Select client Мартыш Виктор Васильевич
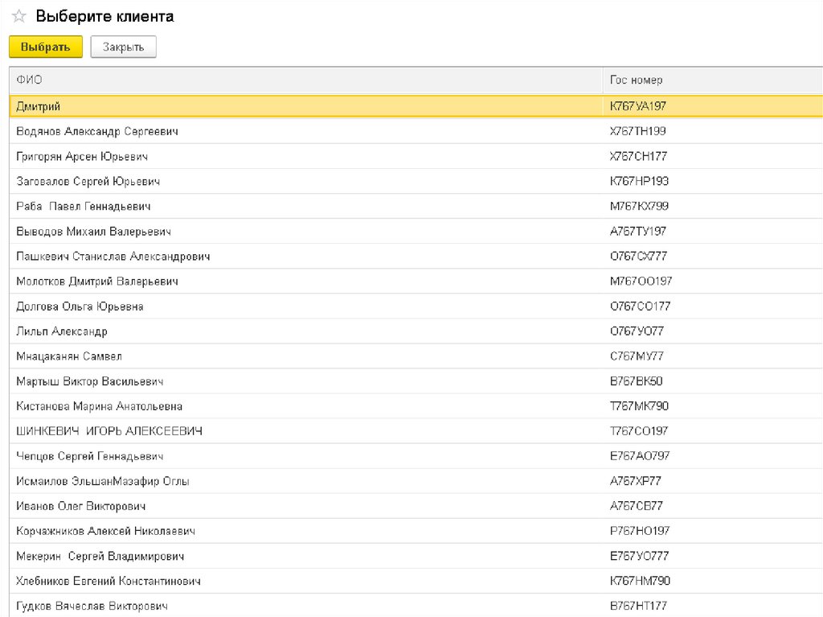Image resolution: width=823 pixels, height=617 pixels. pos(90,381)
